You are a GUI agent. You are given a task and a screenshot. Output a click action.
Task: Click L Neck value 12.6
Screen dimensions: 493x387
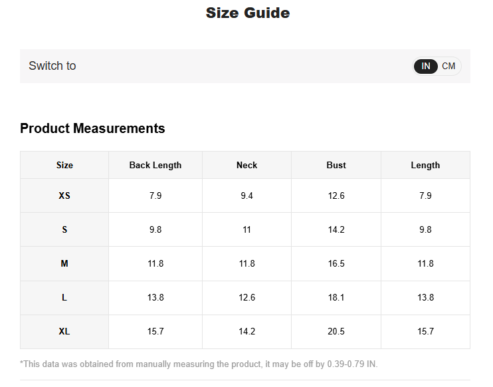246,297
